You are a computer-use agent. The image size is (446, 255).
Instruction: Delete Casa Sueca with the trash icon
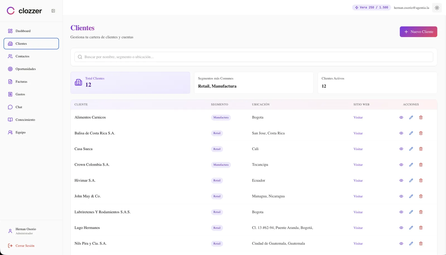point(421,149)
